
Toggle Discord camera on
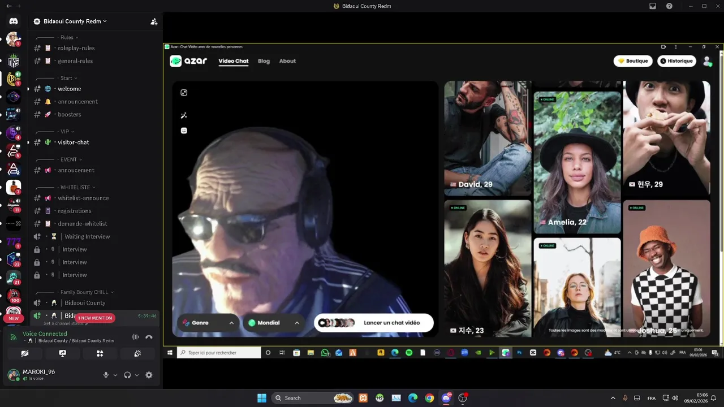pyautogui.click(x=25, y=353)
